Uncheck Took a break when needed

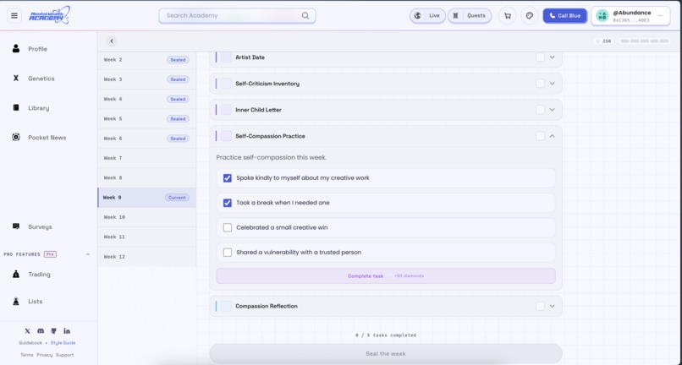[228, 203]
